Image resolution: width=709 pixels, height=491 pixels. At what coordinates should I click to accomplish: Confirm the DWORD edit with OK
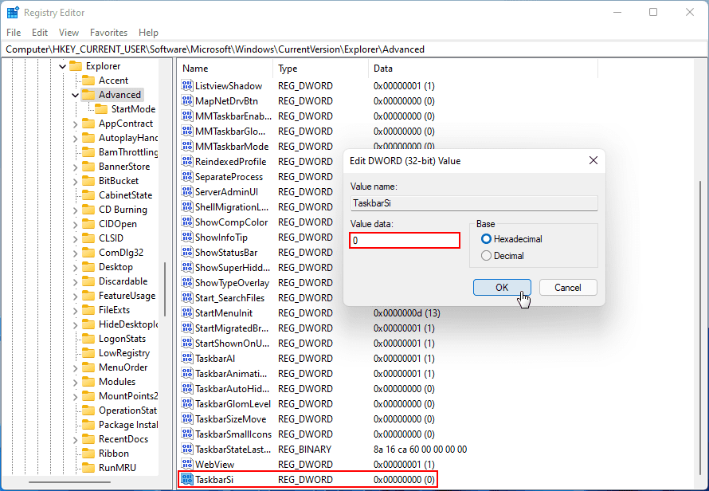coord(502,288)
